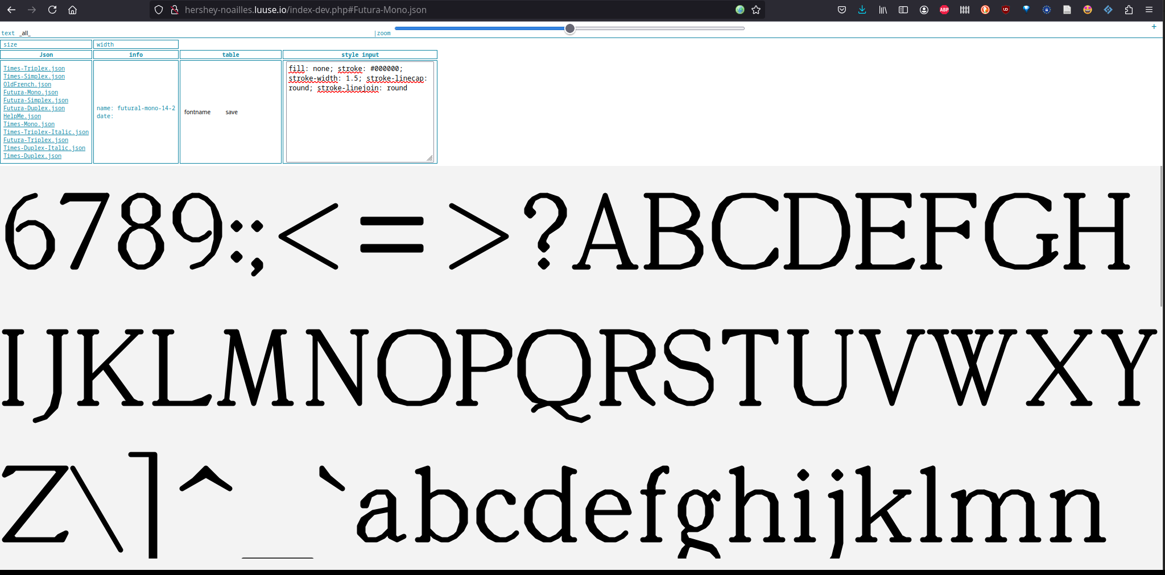
Task: Click the Adblock Plus extension icon
Action: click(944, 10)
